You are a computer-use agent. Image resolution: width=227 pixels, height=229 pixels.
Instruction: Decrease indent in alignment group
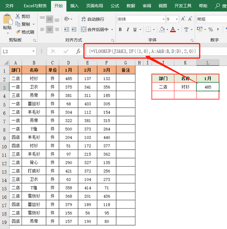67,29
